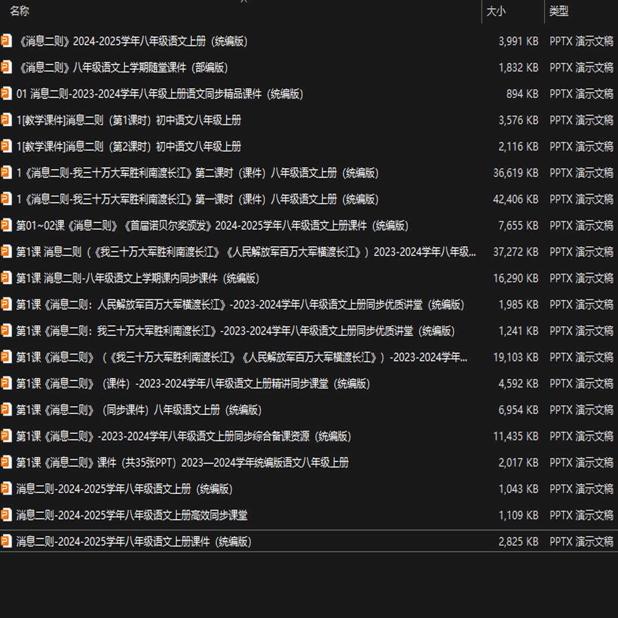This screenshot has height=618, width=618.
Task: Click the icon of the 42,406 KB 第一课时 file
Action: (x=6, y=199)
